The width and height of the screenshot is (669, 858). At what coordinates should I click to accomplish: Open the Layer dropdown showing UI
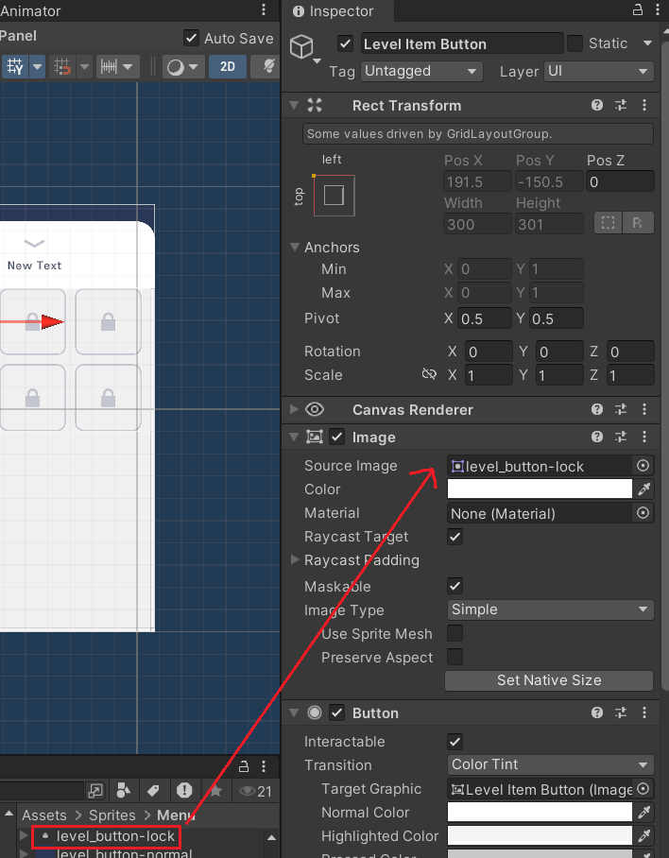click(x=598, y=71)
